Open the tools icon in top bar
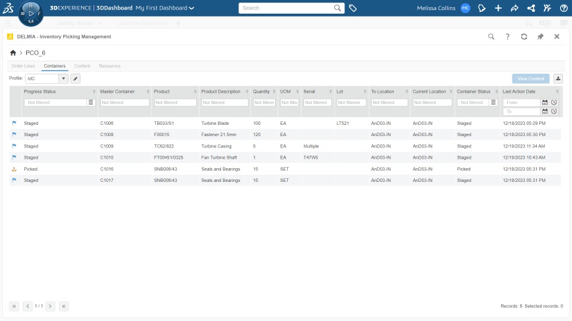This screenshot has width=572, height=321. [547, 8]
